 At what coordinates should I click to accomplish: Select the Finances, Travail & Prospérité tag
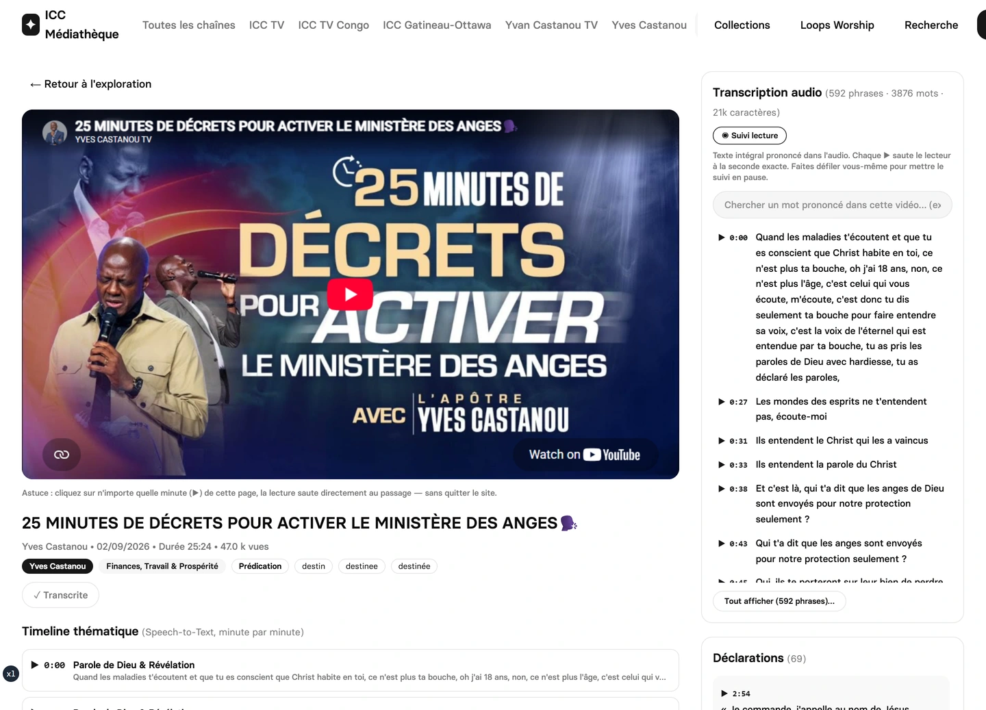[x=162, y=566]
